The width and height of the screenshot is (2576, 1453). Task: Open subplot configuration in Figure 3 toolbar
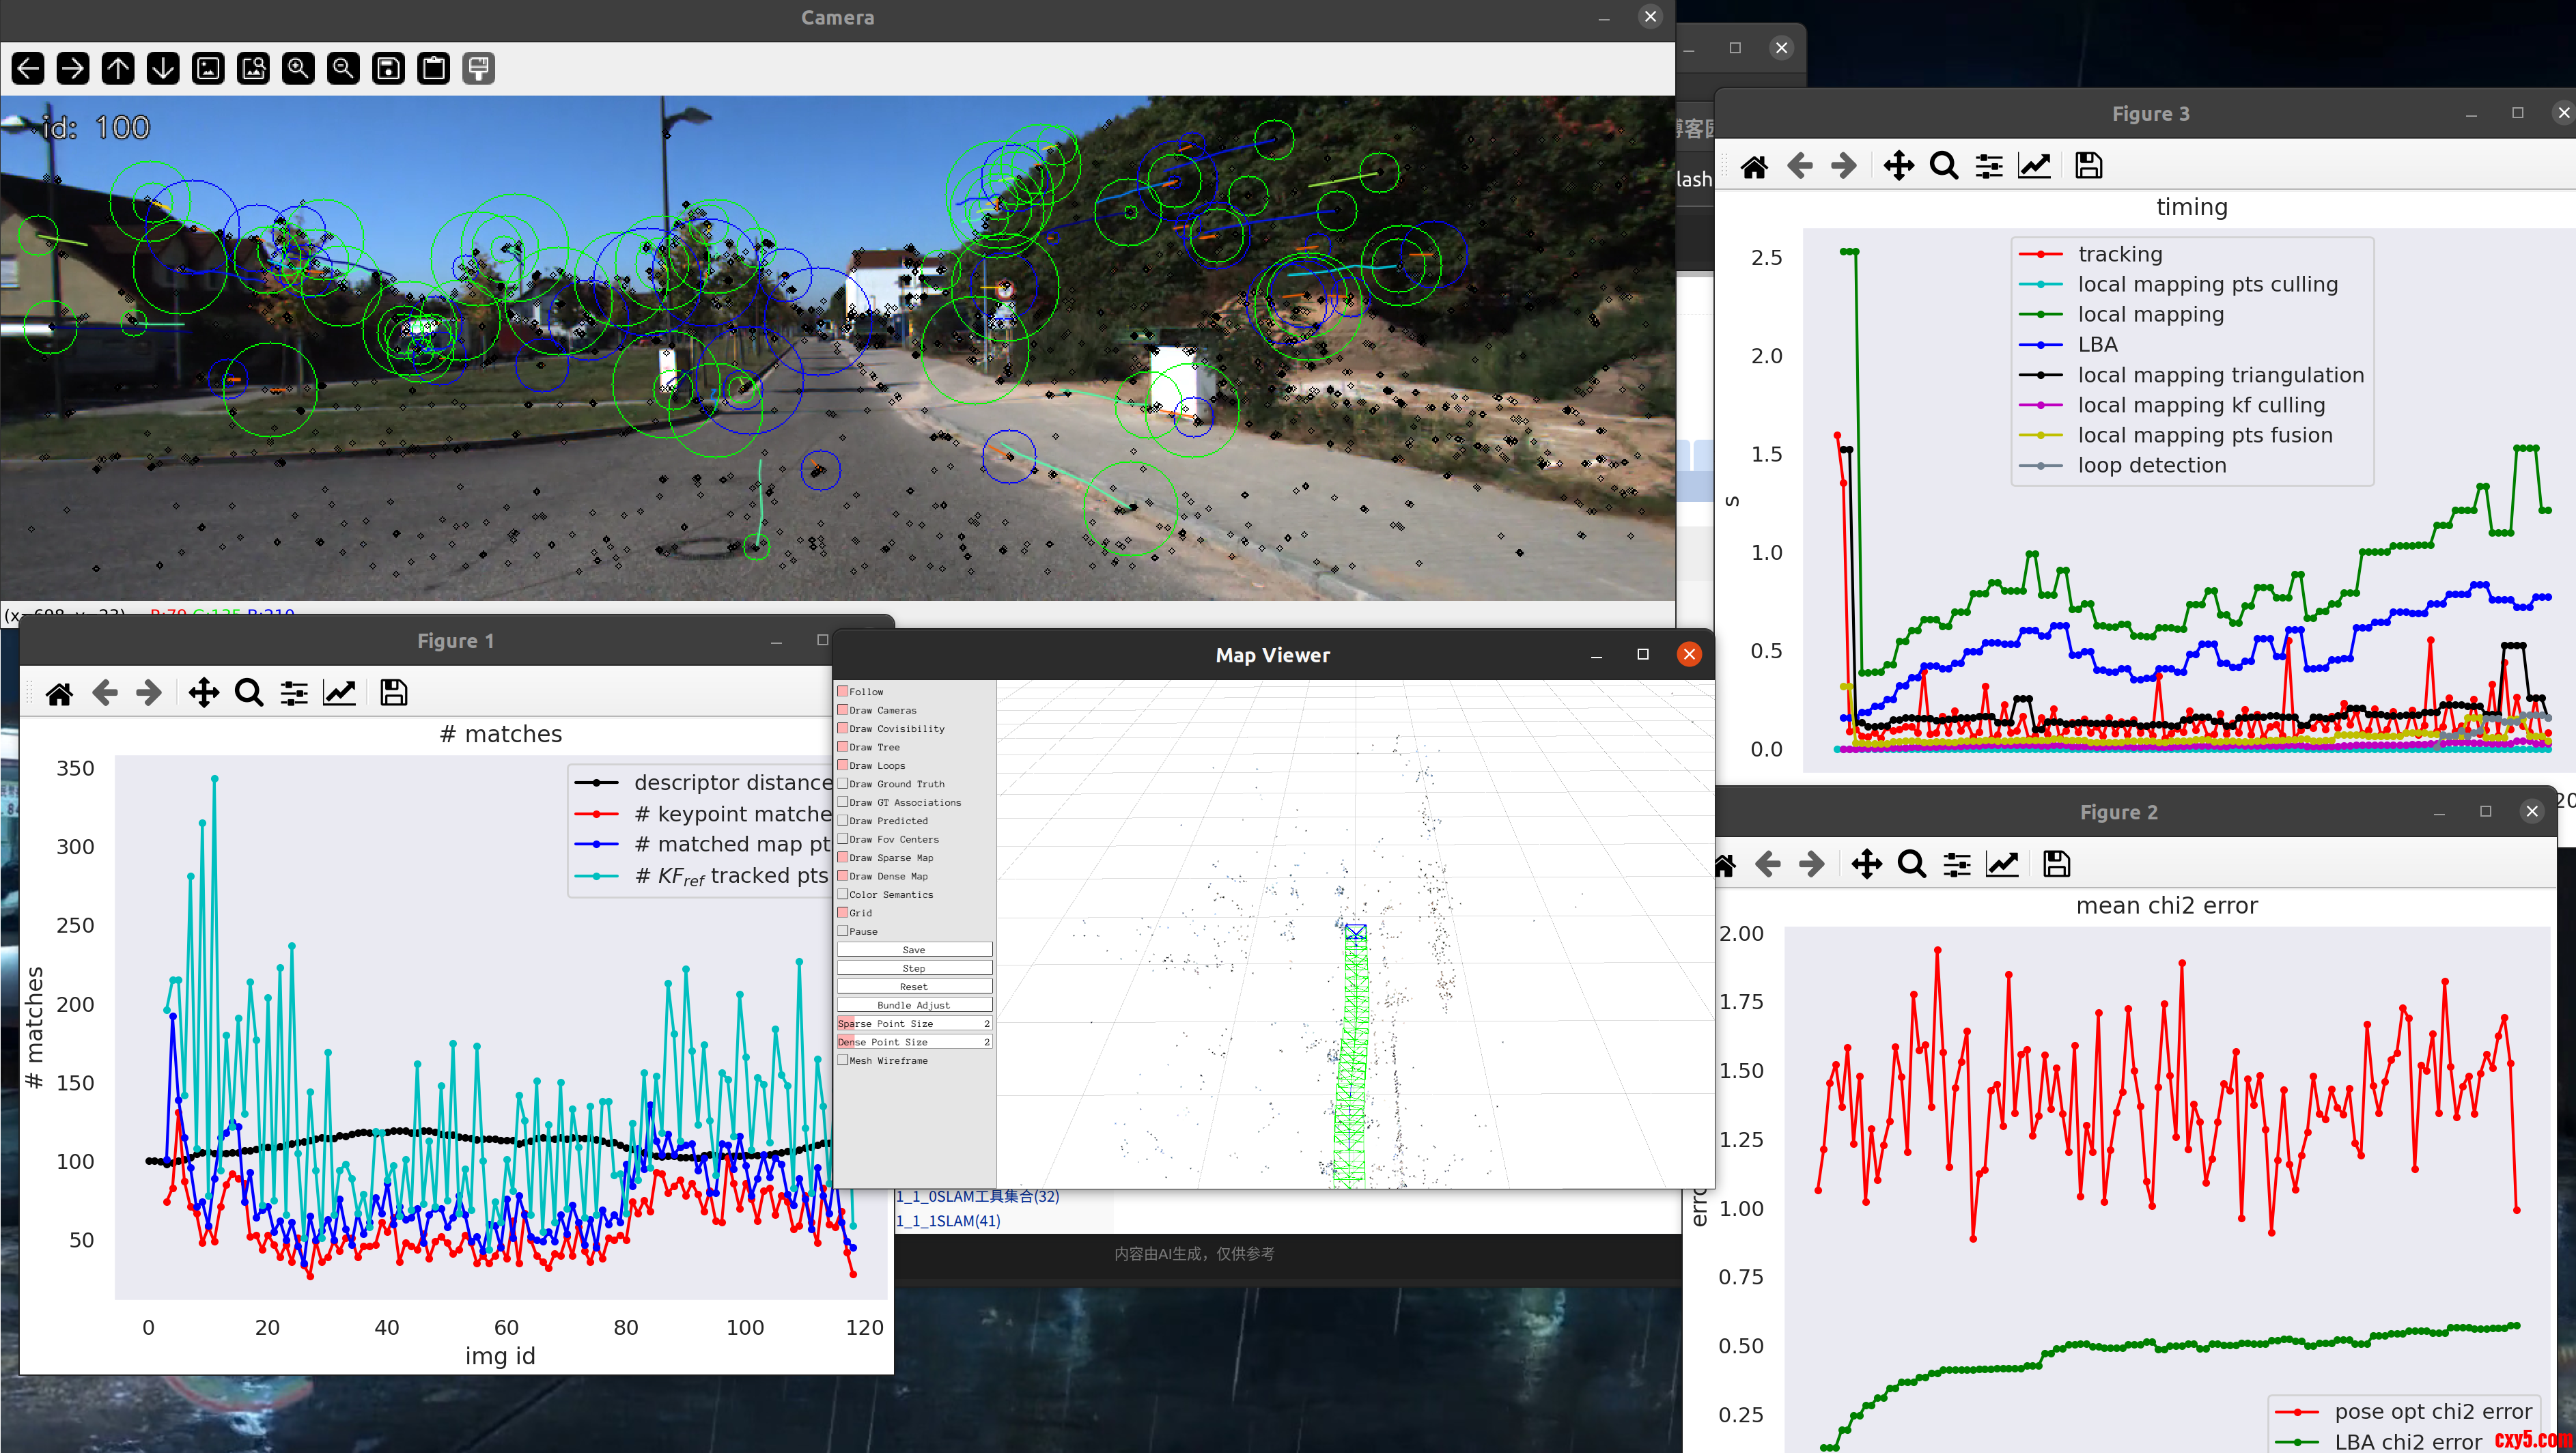[1989, 166]
